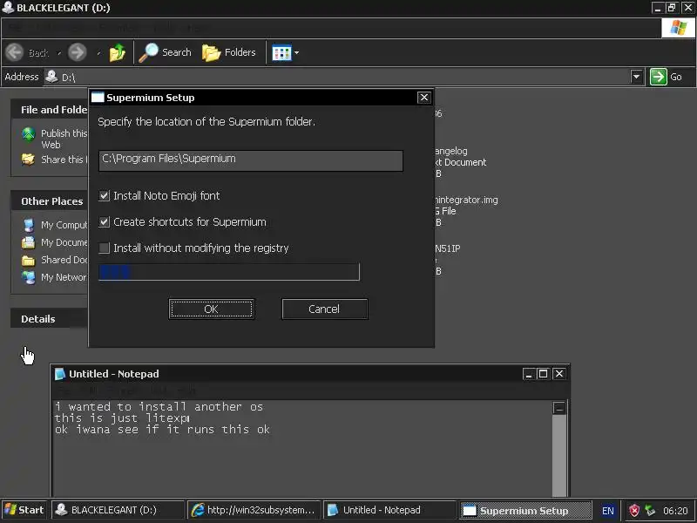This screenshot has width=697, height=523.
Task: Open Shared Documents in Other Places
Action: pyautogui.click(x=55, y=260)
